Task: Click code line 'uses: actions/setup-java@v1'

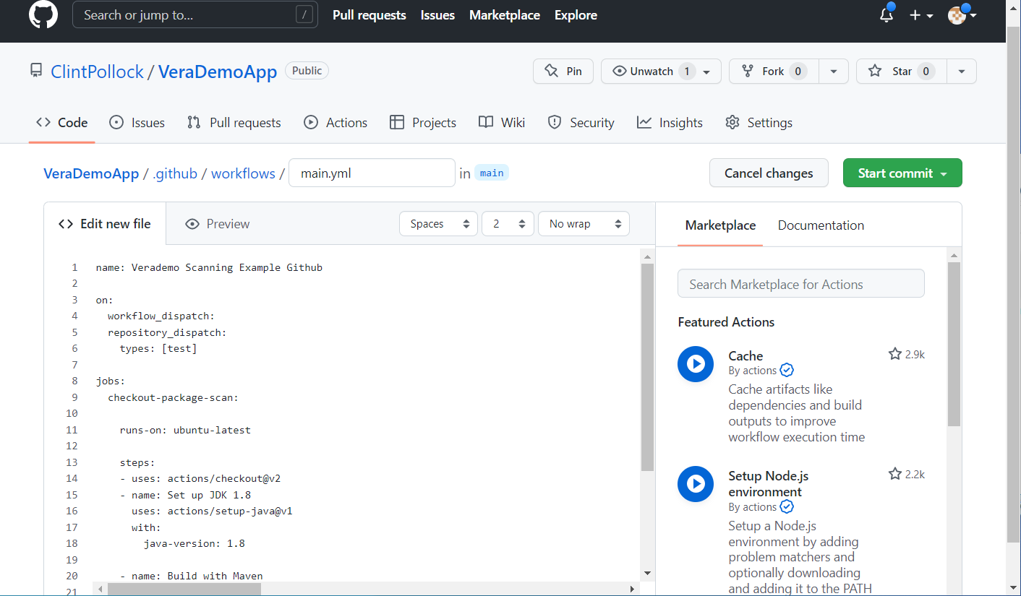Action: tap(212, 511)
